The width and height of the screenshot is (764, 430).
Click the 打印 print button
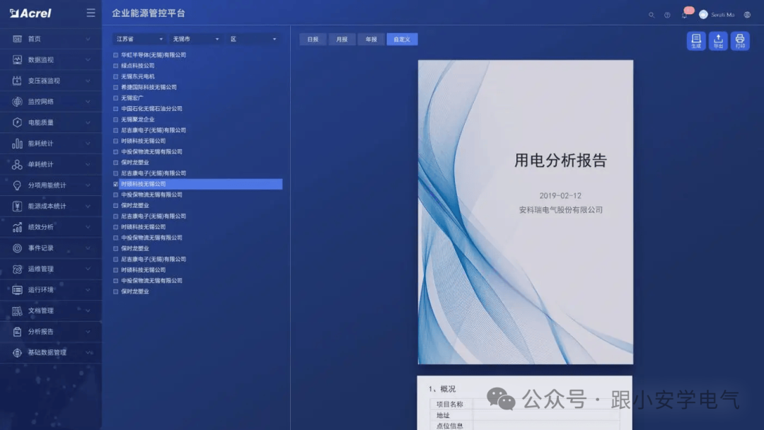pos(741,40)
